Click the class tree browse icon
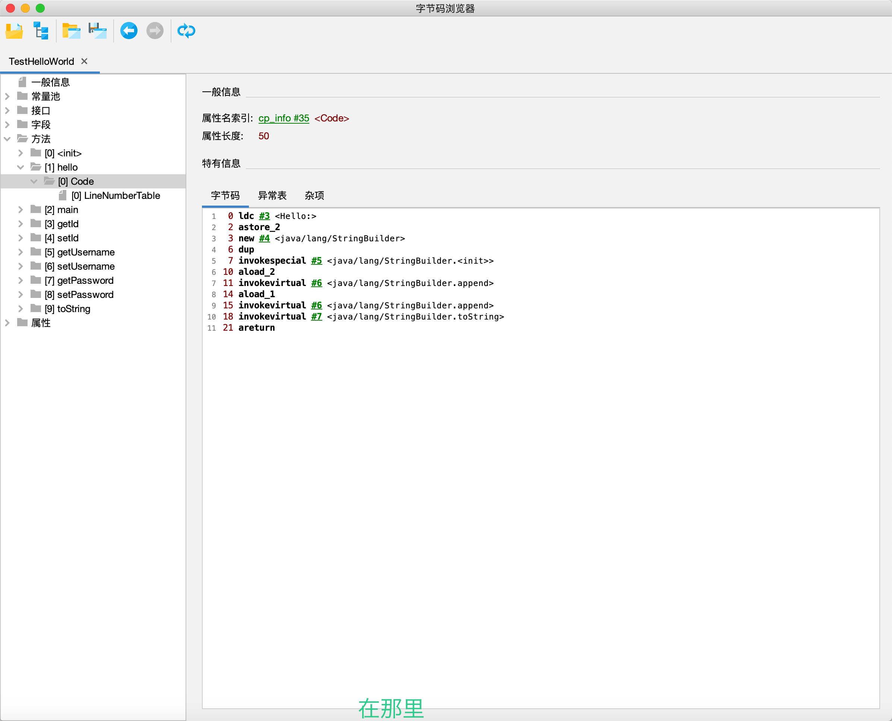Screen dimensions: 892x721 pos(41,31)
